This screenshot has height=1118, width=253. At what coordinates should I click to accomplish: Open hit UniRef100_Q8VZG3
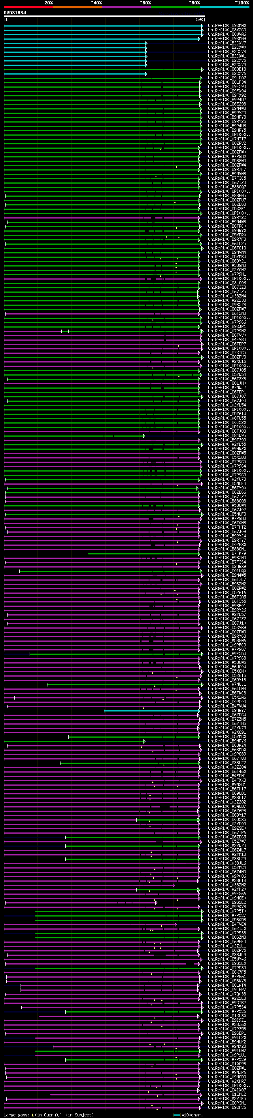(x=227, y=30)
